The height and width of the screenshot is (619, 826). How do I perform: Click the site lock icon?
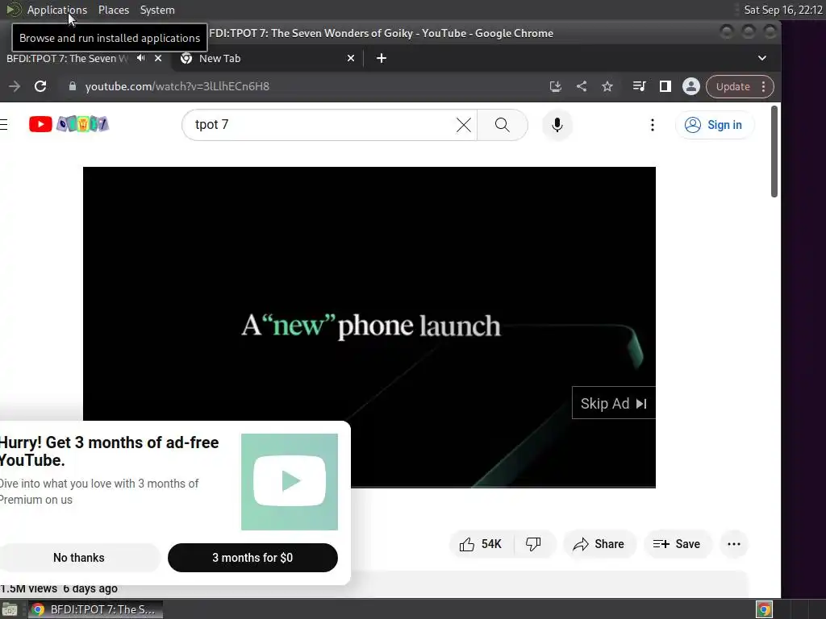pos(73,86)
